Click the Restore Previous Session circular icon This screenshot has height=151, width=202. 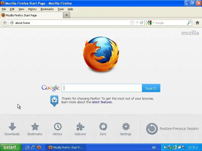tap(152, 129)
